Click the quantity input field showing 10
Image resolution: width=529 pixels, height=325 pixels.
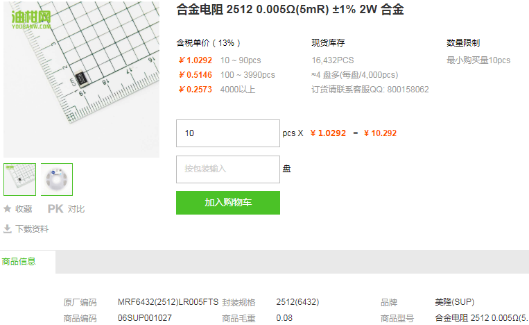pos(228,133)
